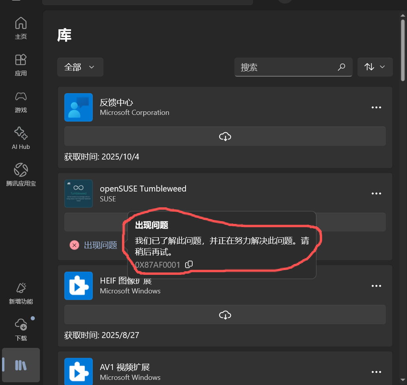The width and height of the screenshot is (407, 385).
Task: Click scrollbar down arrow
Action: point(403,380)
